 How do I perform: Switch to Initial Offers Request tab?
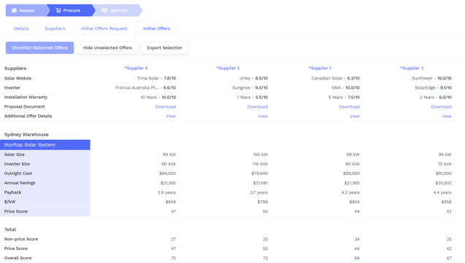[104, 28]
